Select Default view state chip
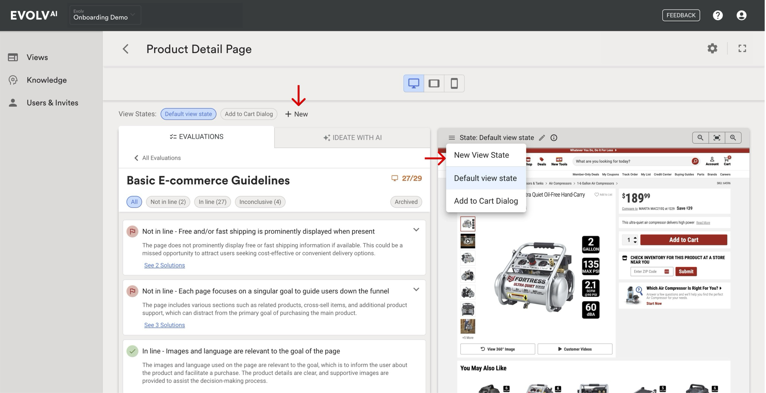The image size is (766, 393). (x=188, y=114)
